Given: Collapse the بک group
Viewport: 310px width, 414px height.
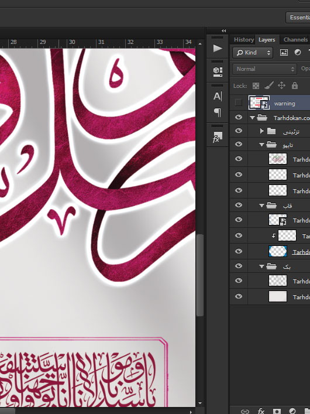Looking at the screenshot, I should click(x=261, y=266).
